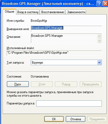Confirm with the OK button
Screen dimensions: 108x124
(54, 119)
